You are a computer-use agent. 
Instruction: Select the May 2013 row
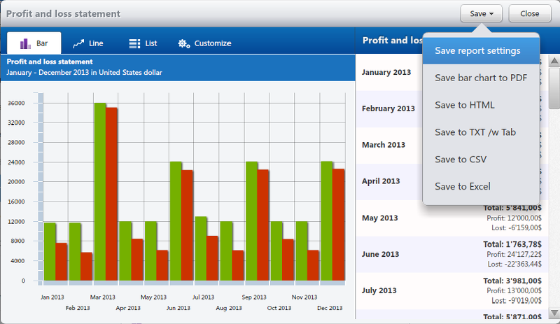(451, 218)
